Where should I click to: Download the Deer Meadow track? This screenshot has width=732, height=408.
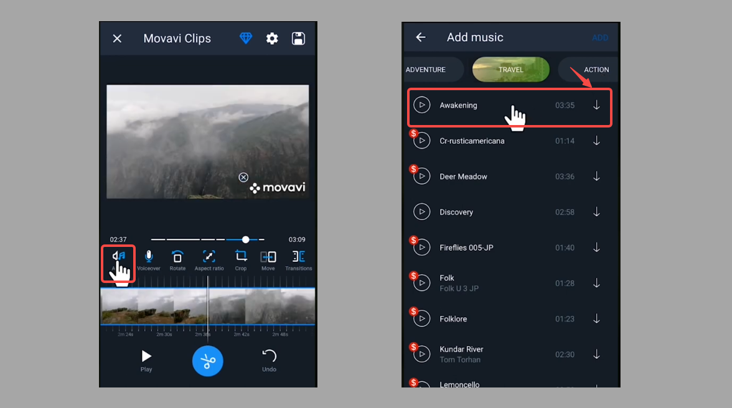click(596, 176)
